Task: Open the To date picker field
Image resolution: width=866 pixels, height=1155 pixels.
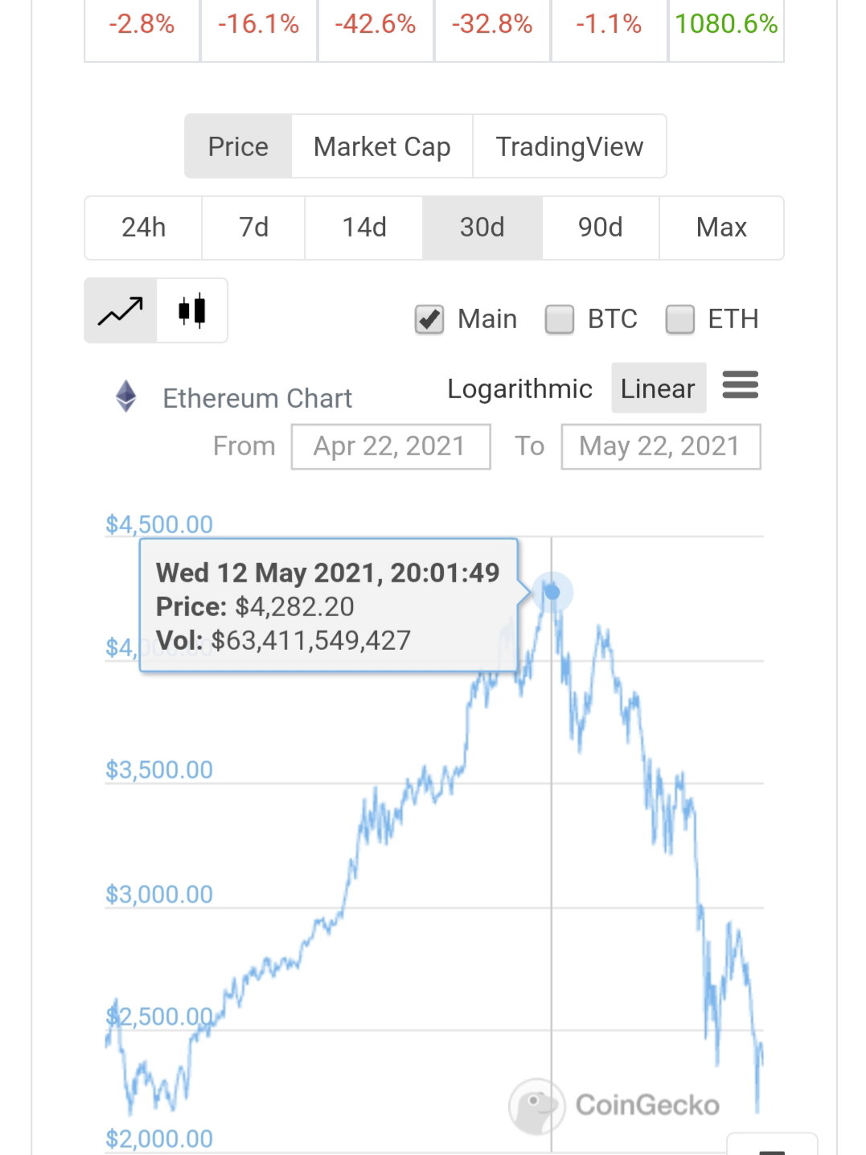Action: coord(661,446)
